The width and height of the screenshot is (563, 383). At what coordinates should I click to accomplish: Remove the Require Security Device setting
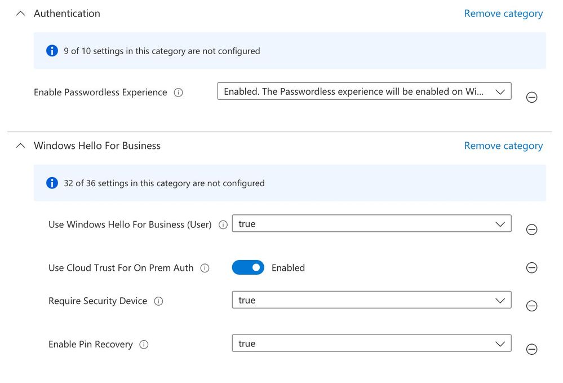point(531,306)
